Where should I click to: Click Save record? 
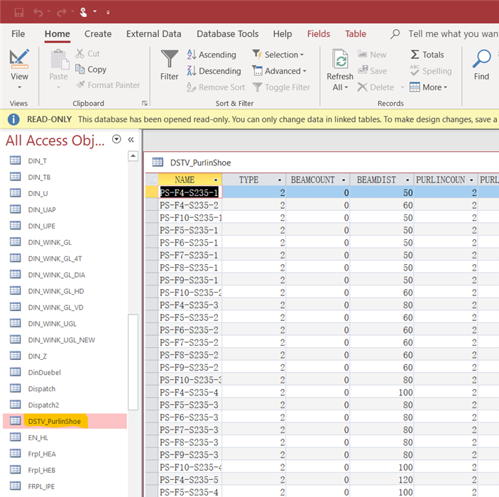tap(373, 71)
